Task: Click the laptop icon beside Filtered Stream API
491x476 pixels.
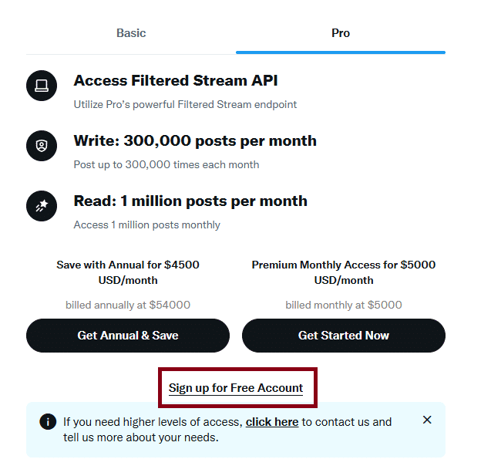Action: click(42, 85)
